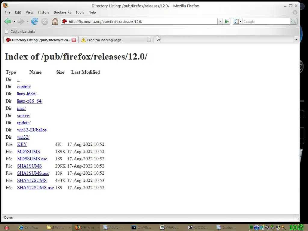Open the SHA512SUMS file link
This screenshot has height=231, width=308.
(x=32, y=180)
